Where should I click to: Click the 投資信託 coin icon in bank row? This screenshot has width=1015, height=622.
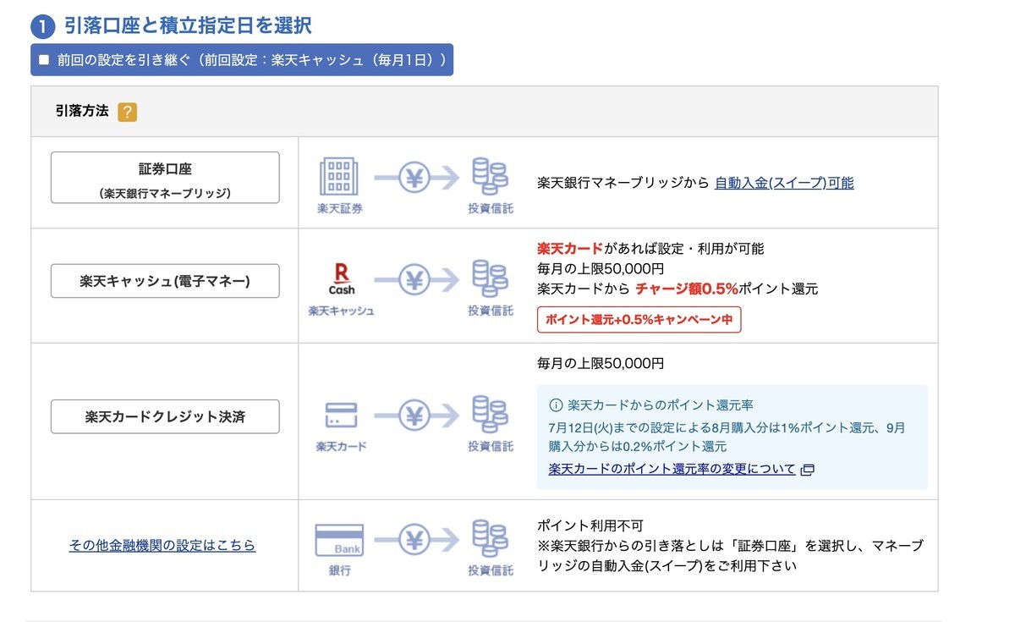click(490, 539)
